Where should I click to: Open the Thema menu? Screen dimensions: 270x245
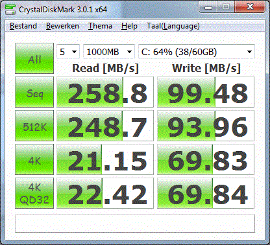(100, 26)
